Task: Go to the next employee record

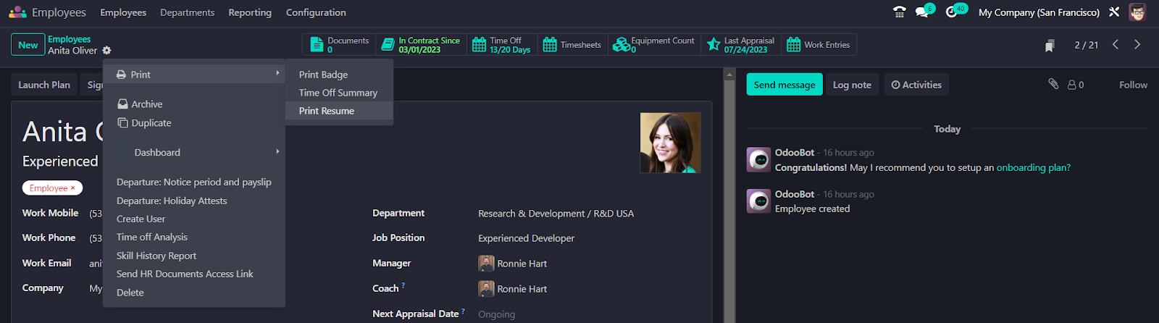Action: click(x=1137, y=45)
